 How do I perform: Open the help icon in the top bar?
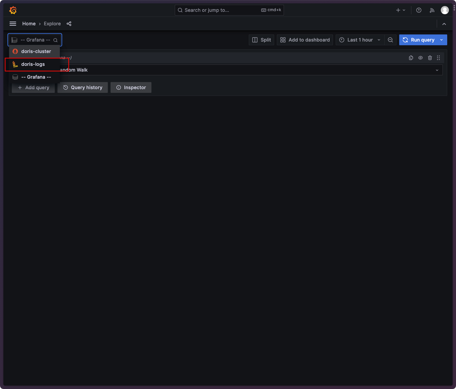(x=419, y=10)
